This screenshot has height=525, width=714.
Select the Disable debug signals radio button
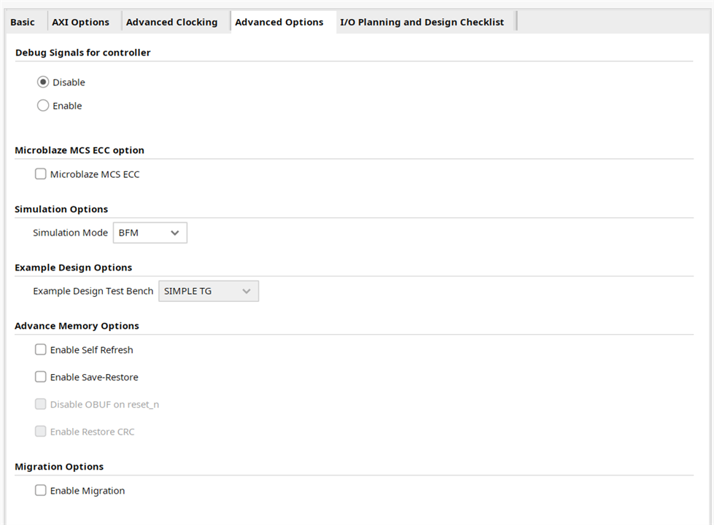[43, 82]
